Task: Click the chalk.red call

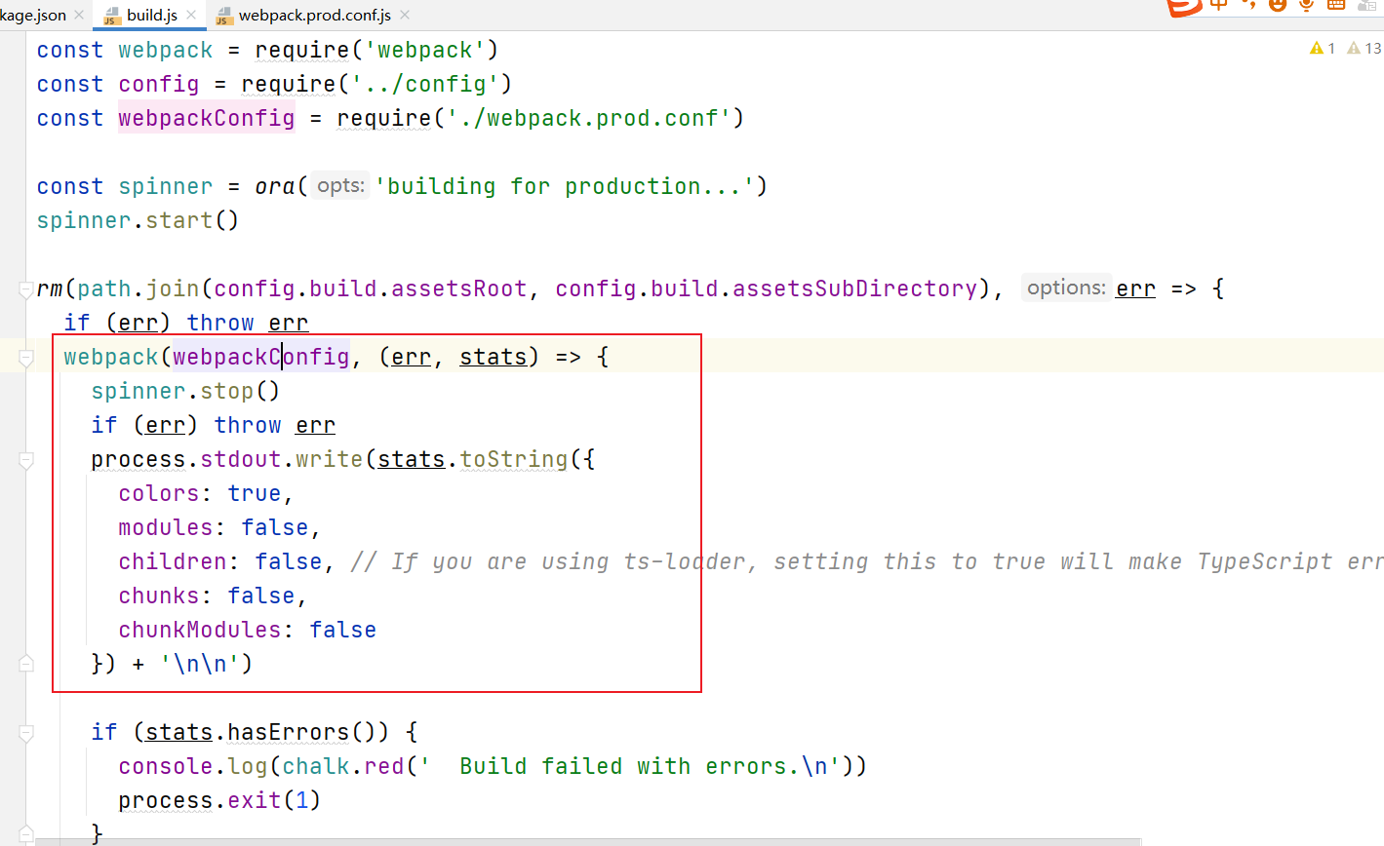Action: click(x=342, y=766)
